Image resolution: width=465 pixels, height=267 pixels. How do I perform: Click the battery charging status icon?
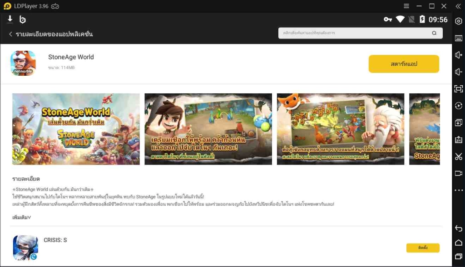pos(422,19)
